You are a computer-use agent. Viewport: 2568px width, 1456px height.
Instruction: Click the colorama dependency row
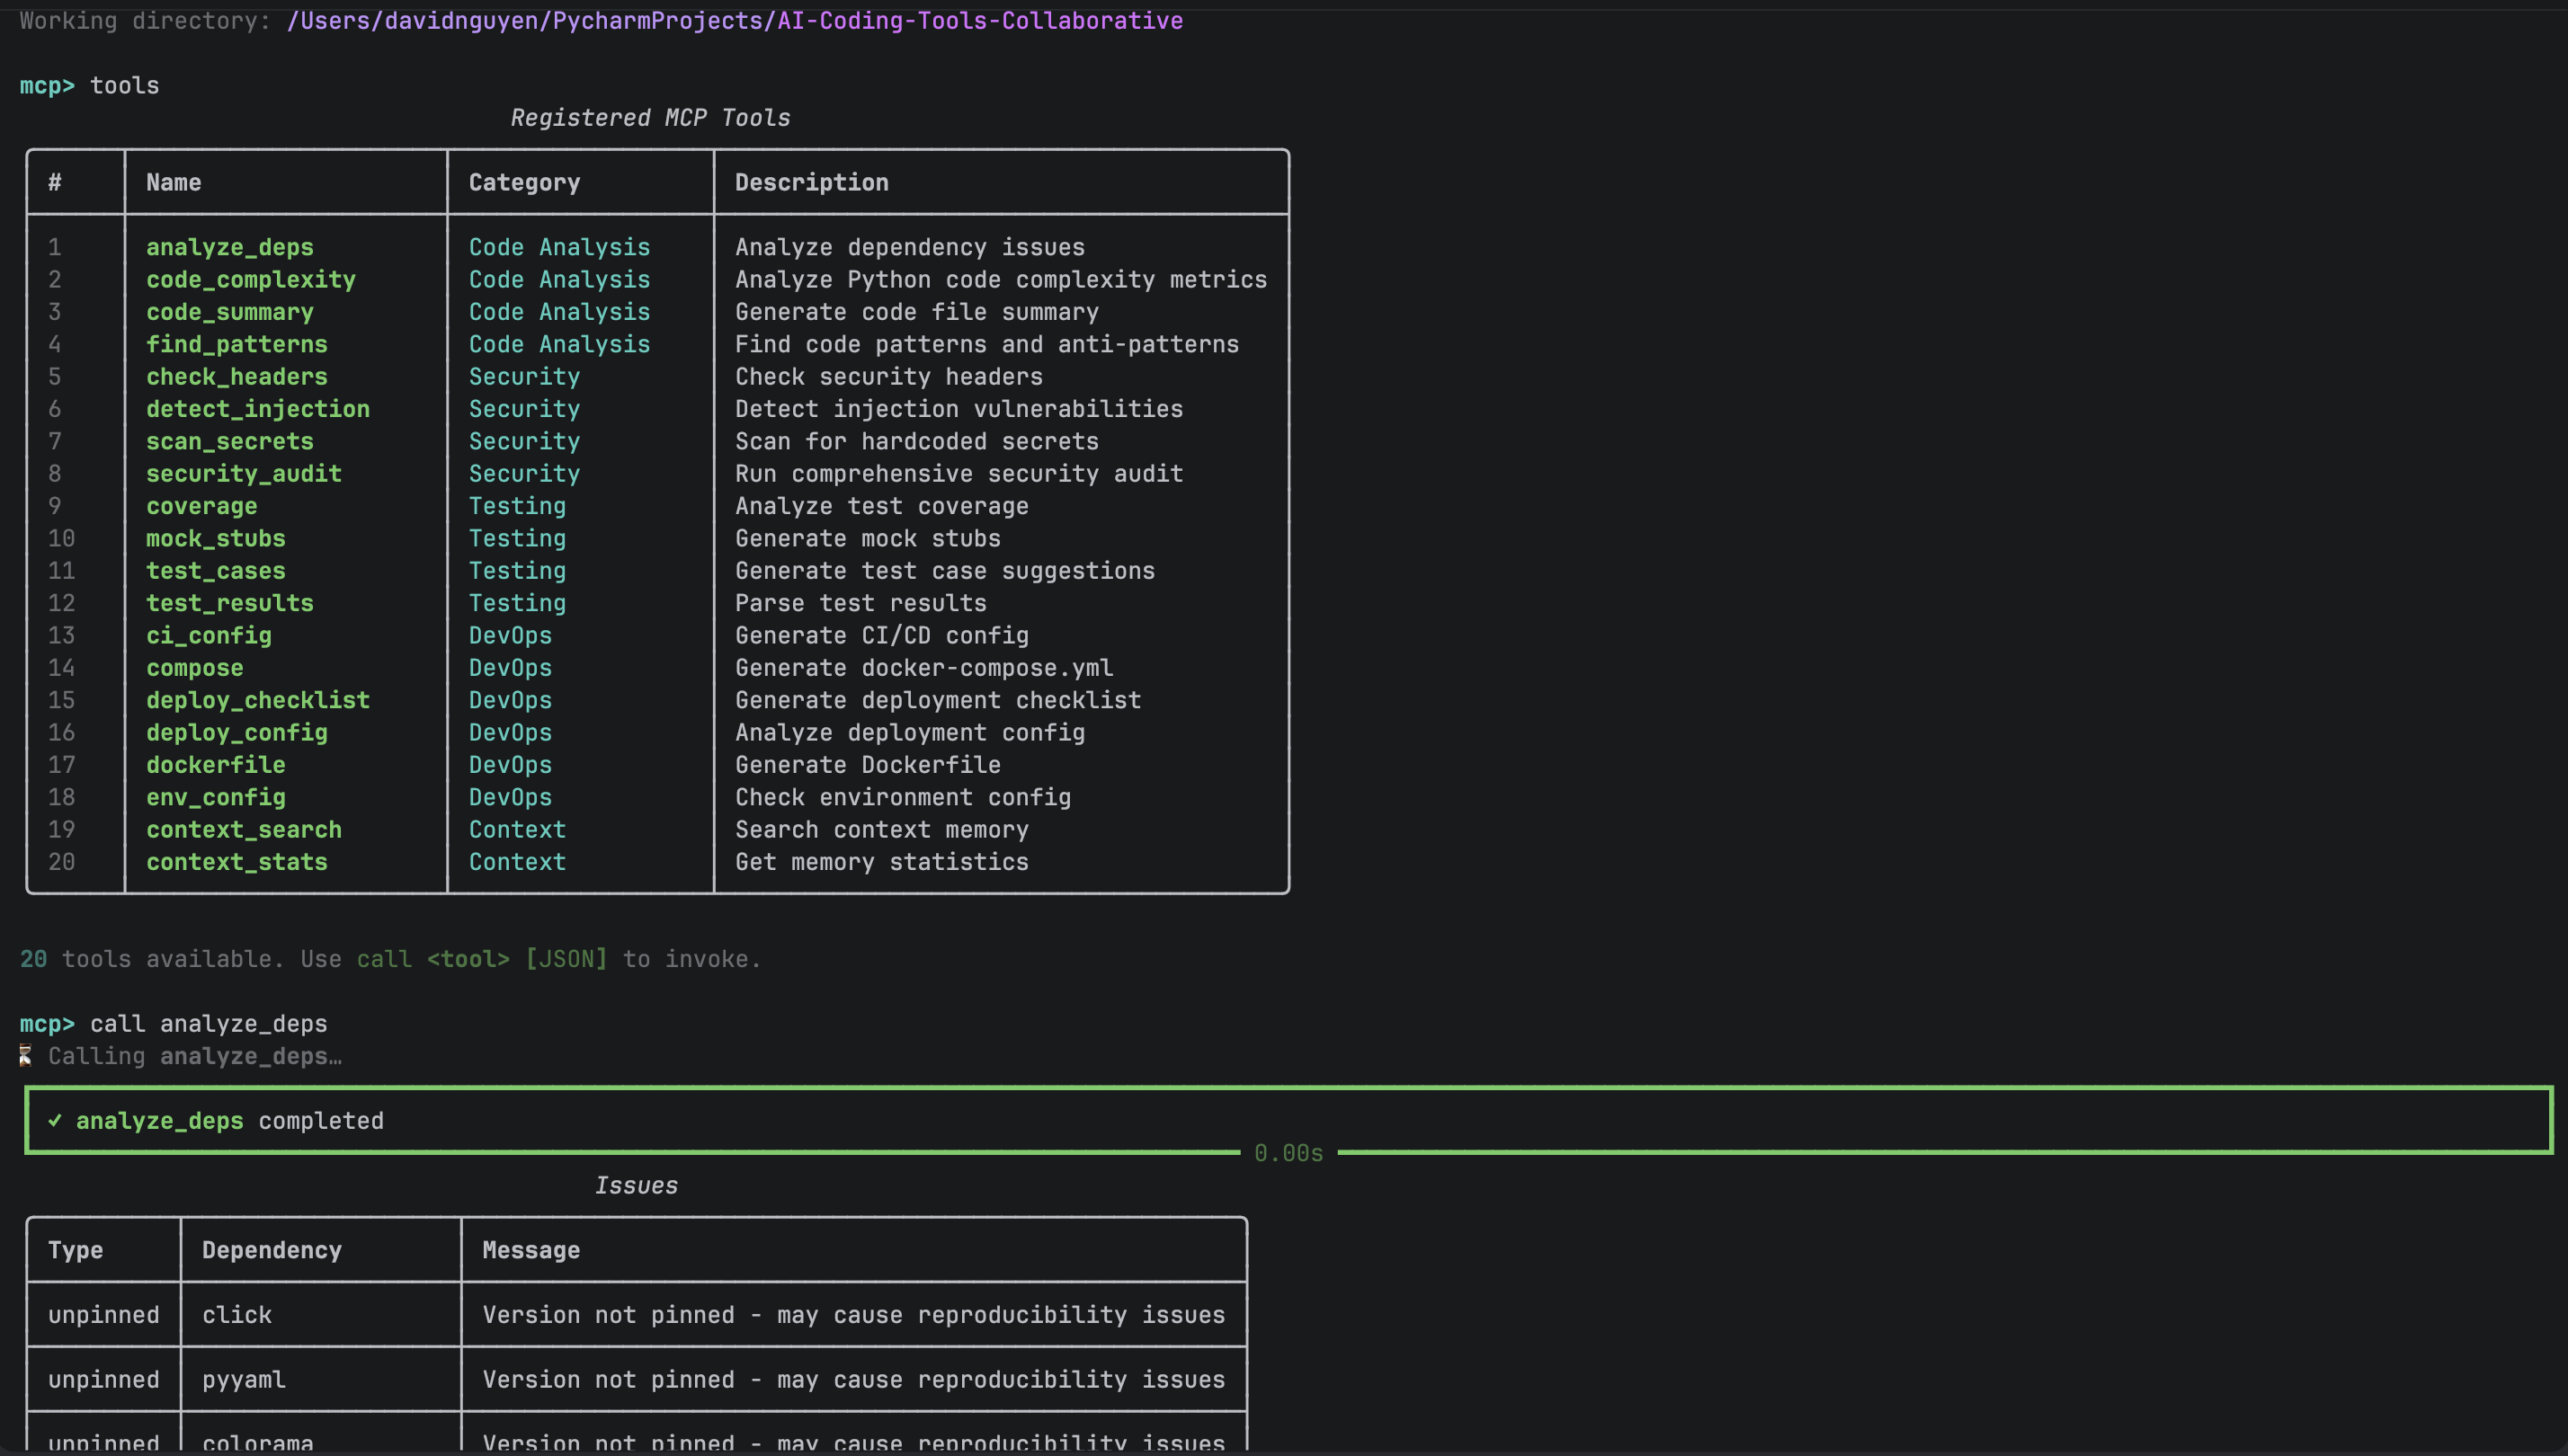257,1440
